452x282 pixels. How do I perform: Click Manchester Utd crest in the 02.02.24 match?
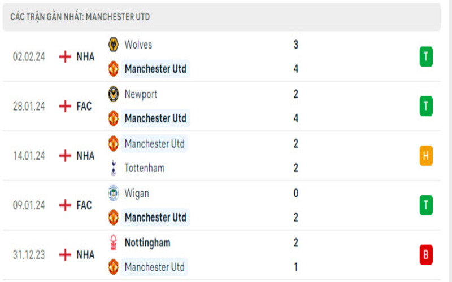click(114, 69)
